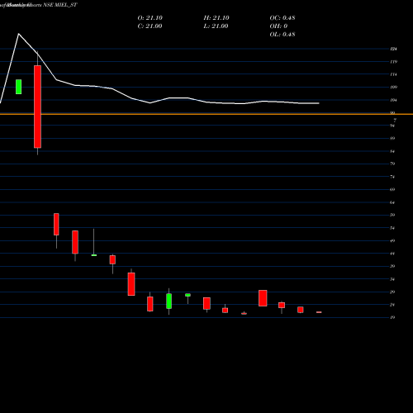The image size is (413, 413).
Task: Click the 54 price axis label
Action: coord(392,228)
